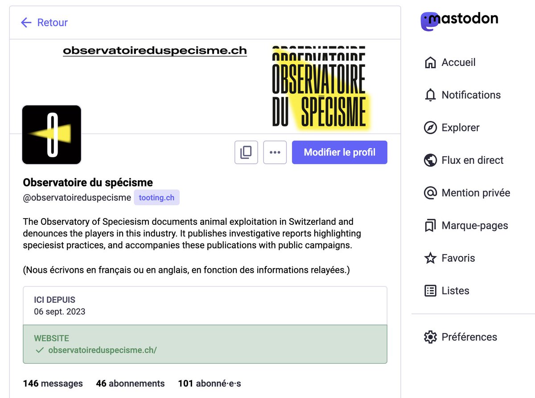
Task: Click the Mastodon logo
Action: (460, 20)
